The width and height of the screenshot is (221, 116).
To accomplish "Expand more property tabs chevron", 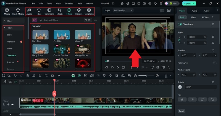I will [x=217, y=10].
